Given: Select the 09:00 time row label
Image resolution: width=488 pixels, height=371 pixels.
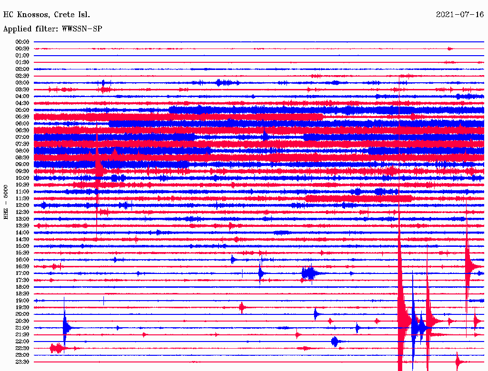Looking at the screenshot, I should [x=22, y=165].
